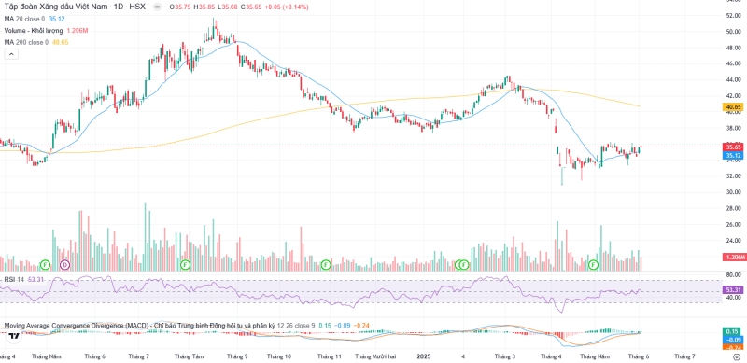
Task: Open the F earnings marker above Tháng 11
Action: pyautogui.click(x=326, y=264)
